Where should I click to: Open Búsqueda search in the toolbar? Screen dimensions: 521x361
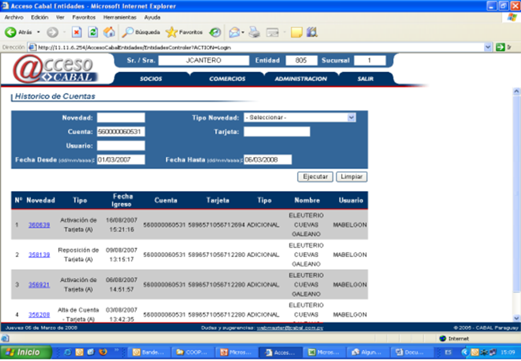tap(141, 32)
